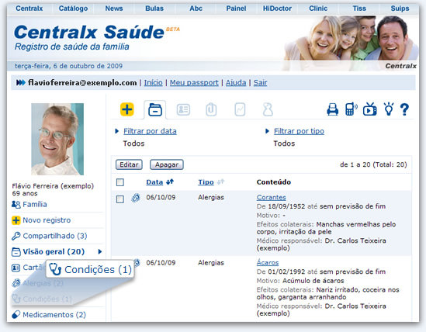Click the Novo registro plus icon
Image resolution: width=426 pixels, height=332 pixels.
pyautogui.click(x=16, y=220)
